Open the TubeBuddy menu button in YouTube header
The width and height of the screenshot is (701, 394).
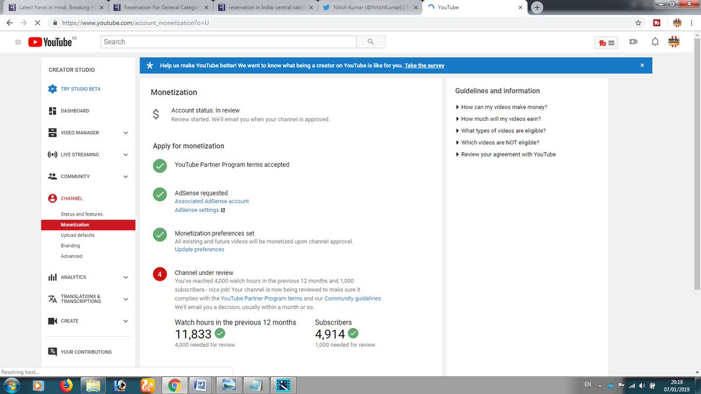(x=607, y=43)
